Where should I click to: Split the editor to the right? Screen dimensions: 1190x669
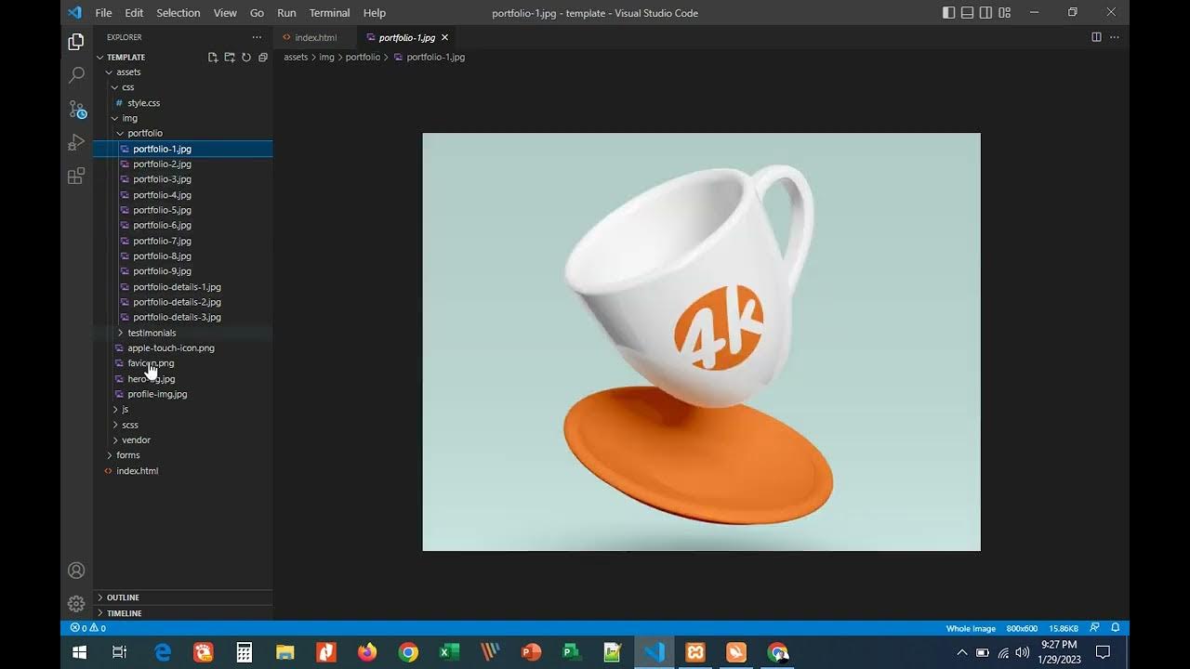pyautogui.click(x=1096, y=37)
